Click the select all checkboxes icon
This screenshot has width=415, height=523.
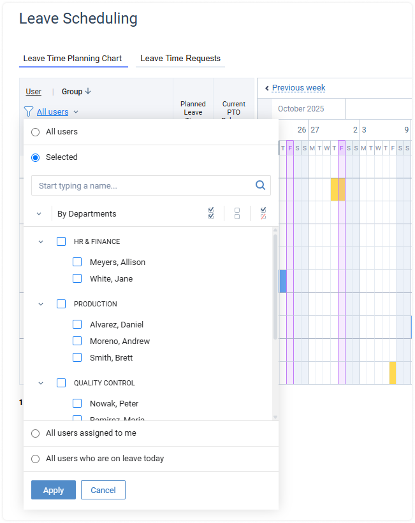pyautogui.click(x=211, y=213)
